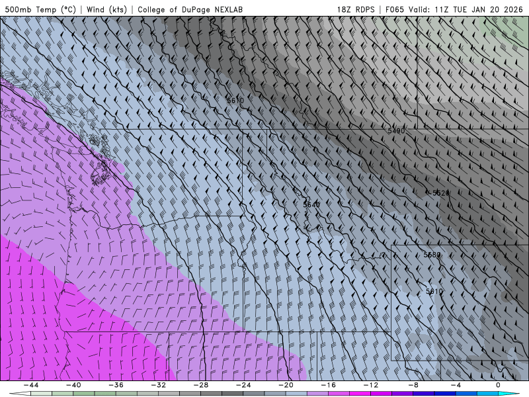Click the 5640 height contour label

click(x=311, y=205)
